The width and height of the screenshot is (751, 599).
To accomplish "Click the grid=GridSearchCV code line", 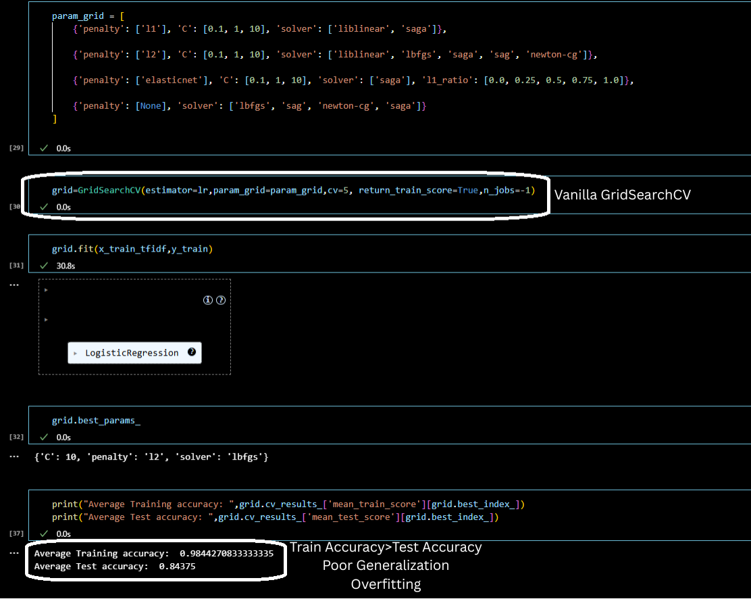I will pos(293,191).
